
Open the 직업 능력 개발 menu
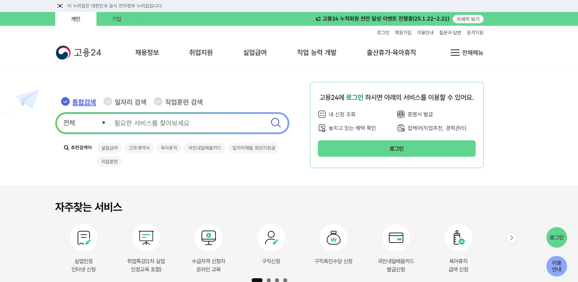[x=316, y=52]
